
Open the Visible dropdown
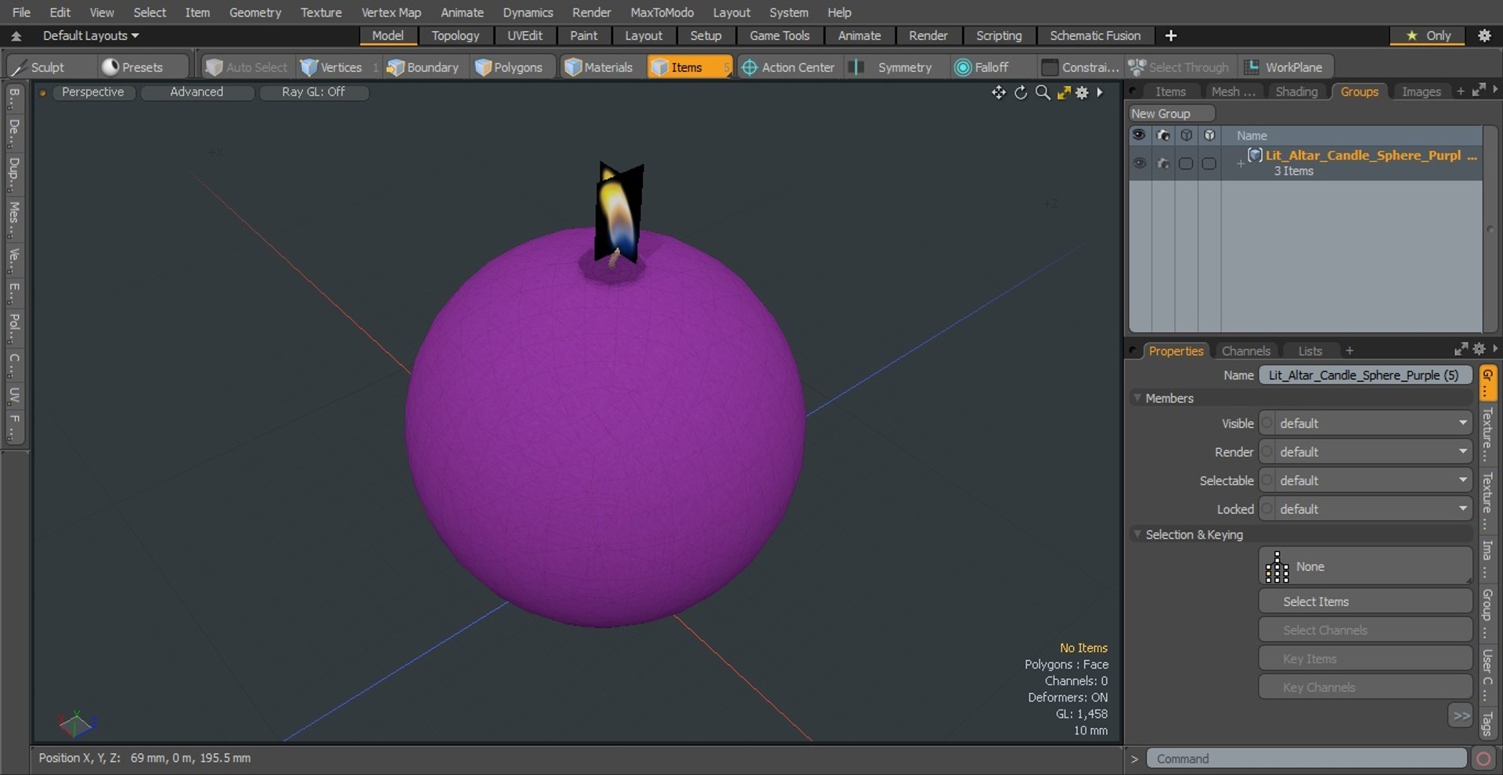point(1366,423)
